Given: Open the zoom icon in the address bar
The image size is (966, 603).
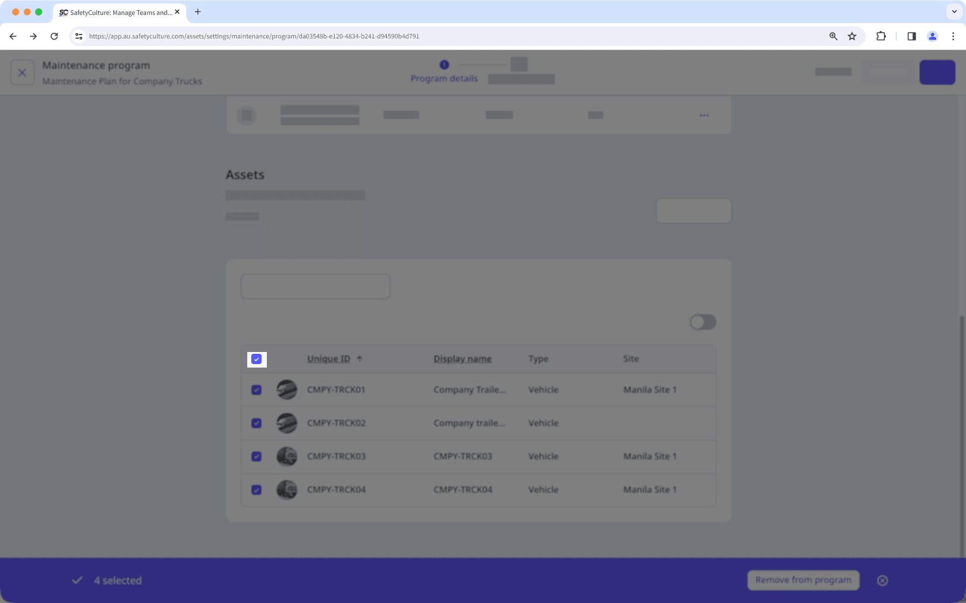Looking at the screenshot, I should pos(833,36).
